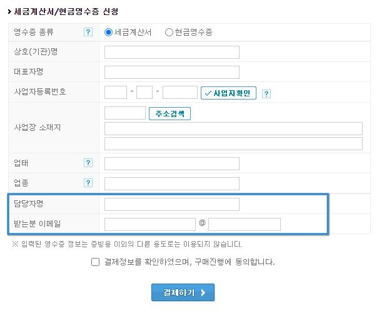Image resolution: width=379 pixels, height=313 pixels.
Task: Click the 사업자확인 button
Action: click(x=228, y=93)
